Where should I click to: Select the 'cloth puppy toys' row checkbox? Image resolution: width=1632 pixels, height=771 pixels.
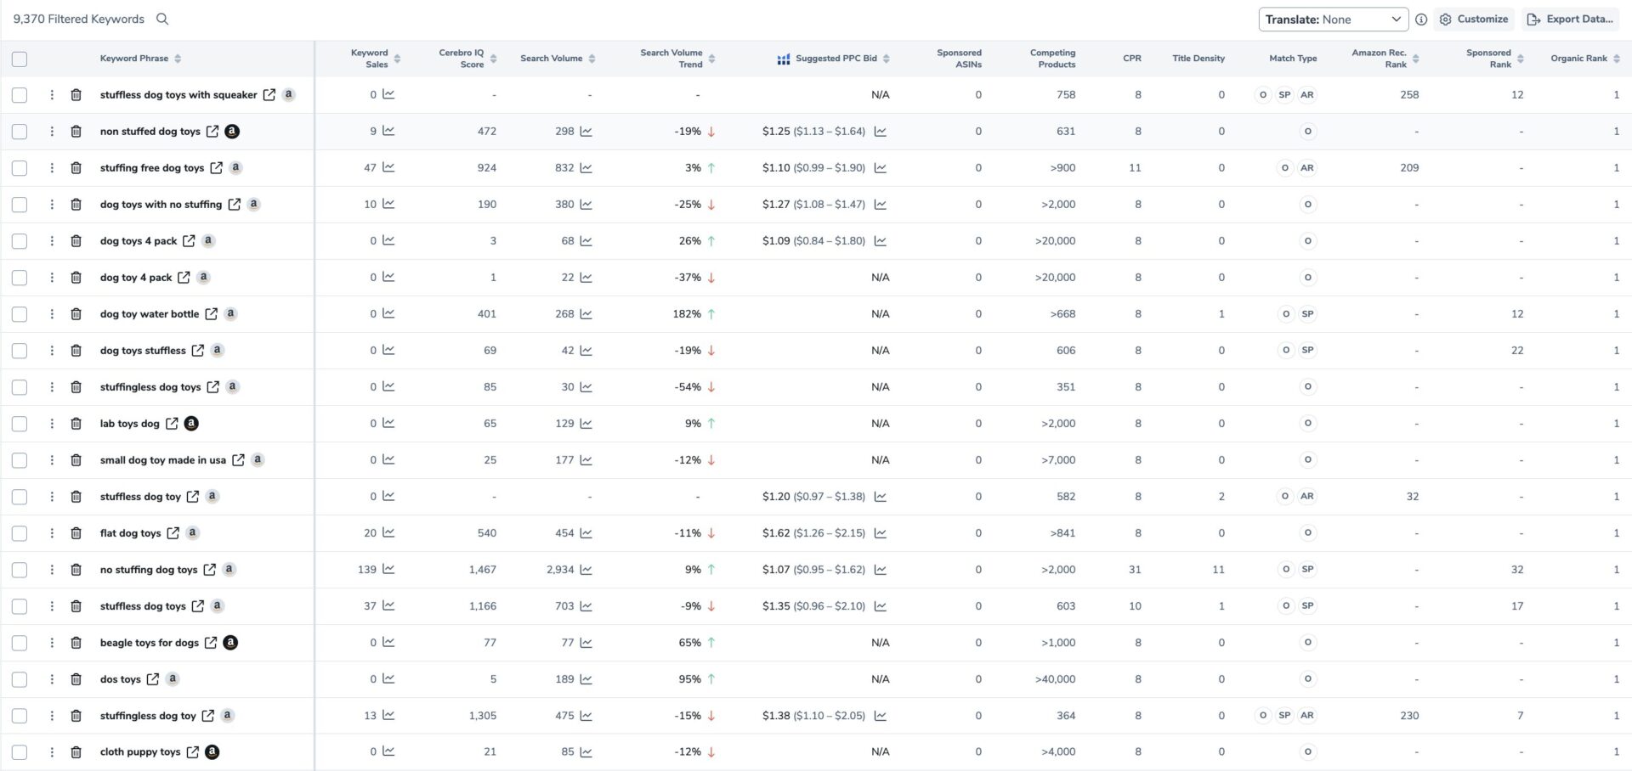20,752
